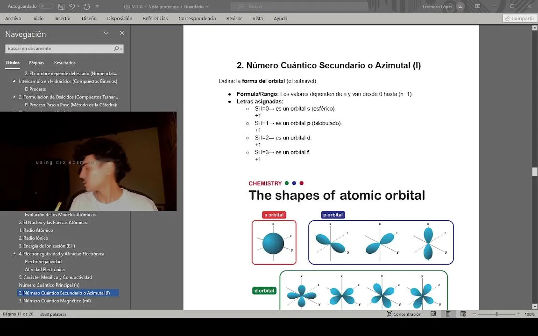
Task: Enable Concentración focus mode
Action: [x=404, y=315]
